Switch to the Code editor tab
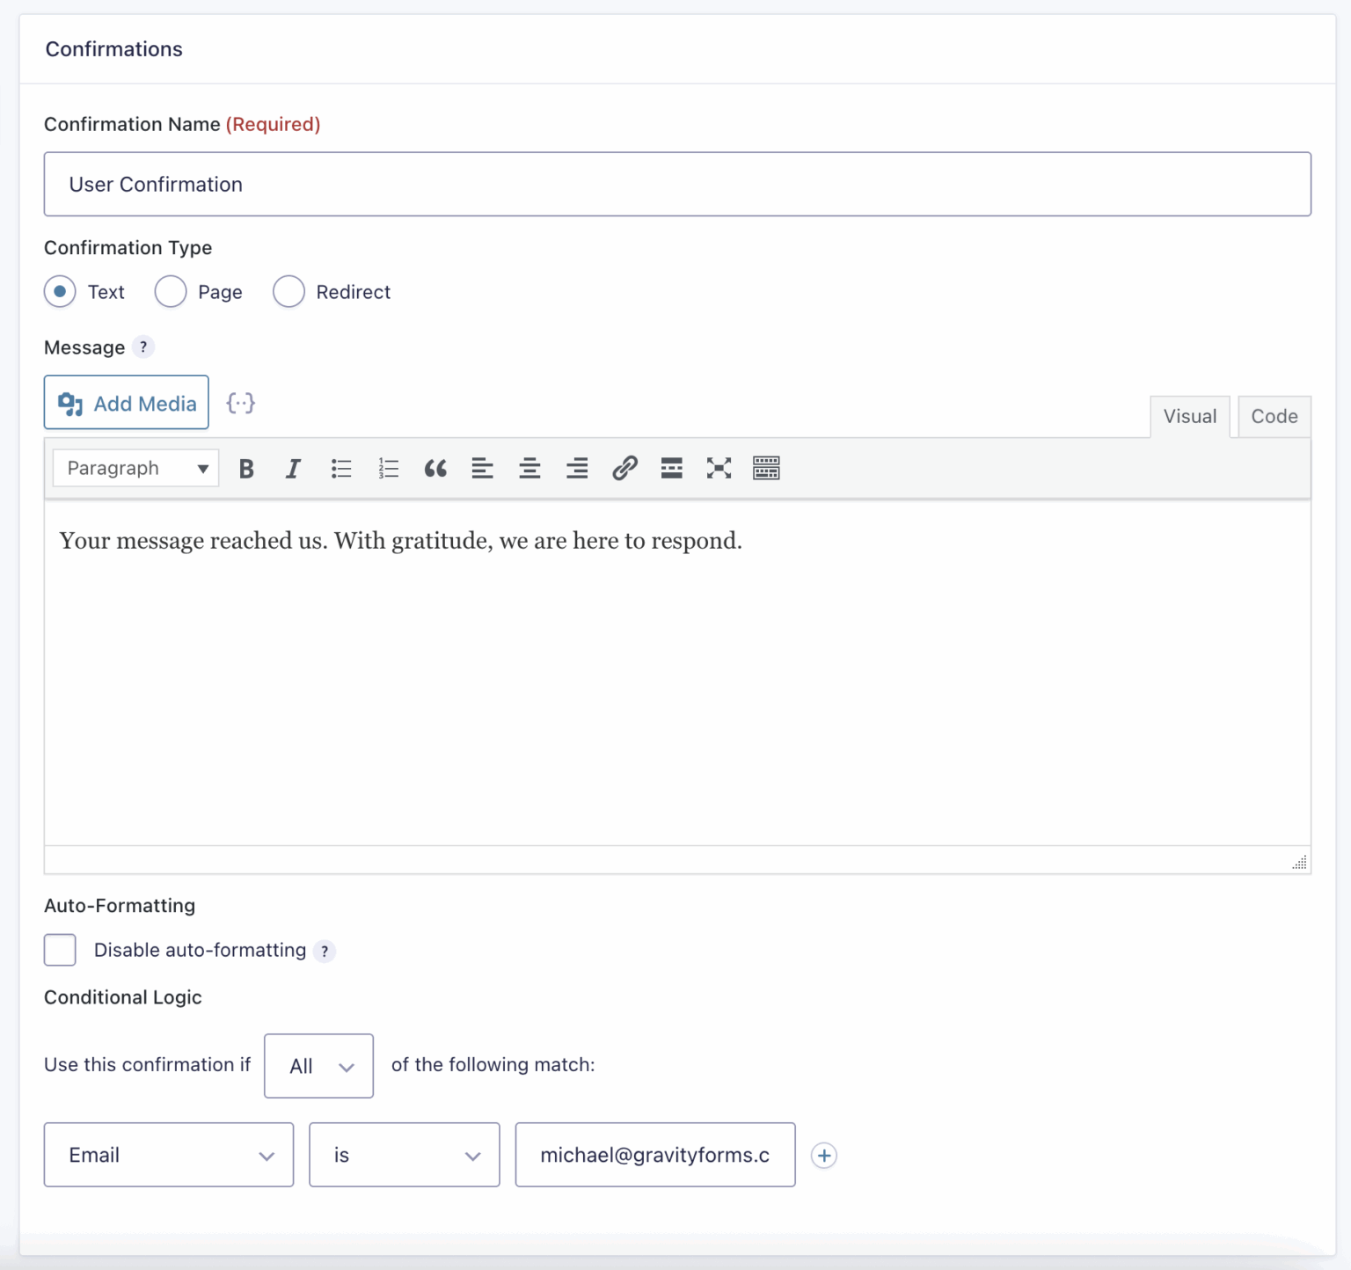Image resolution: width=1351 pixels, height=1270 pixels. click(1274, 416)
